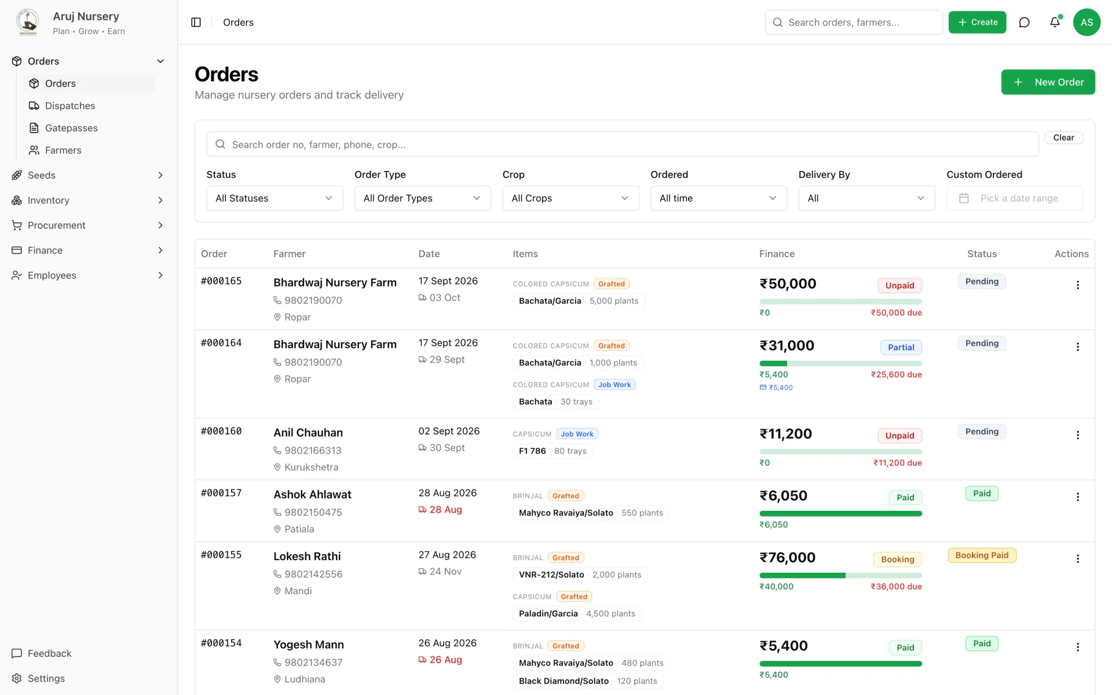Click payment progress bar for ₹31,000 order
Viewport: 1112px width, 695px height.
[840, 364]
